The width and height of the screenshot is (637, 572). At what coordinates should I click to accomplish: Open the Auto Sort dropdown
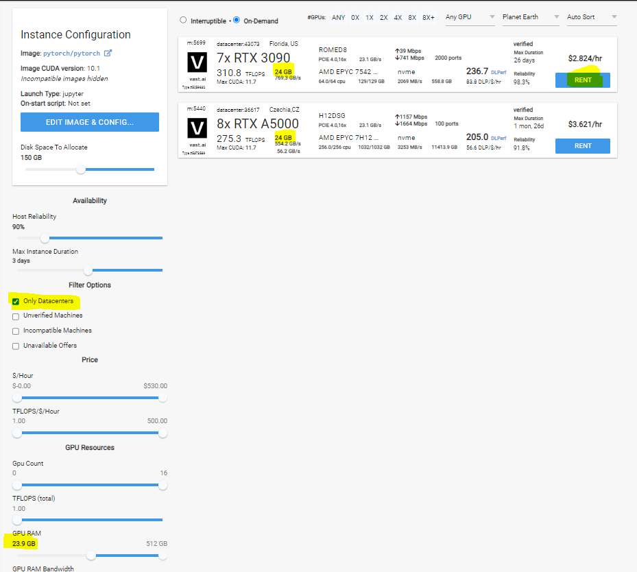click(x=592, y=17)
